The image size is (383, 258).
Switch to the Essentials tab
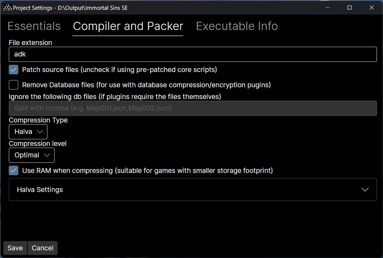(34, 26)
